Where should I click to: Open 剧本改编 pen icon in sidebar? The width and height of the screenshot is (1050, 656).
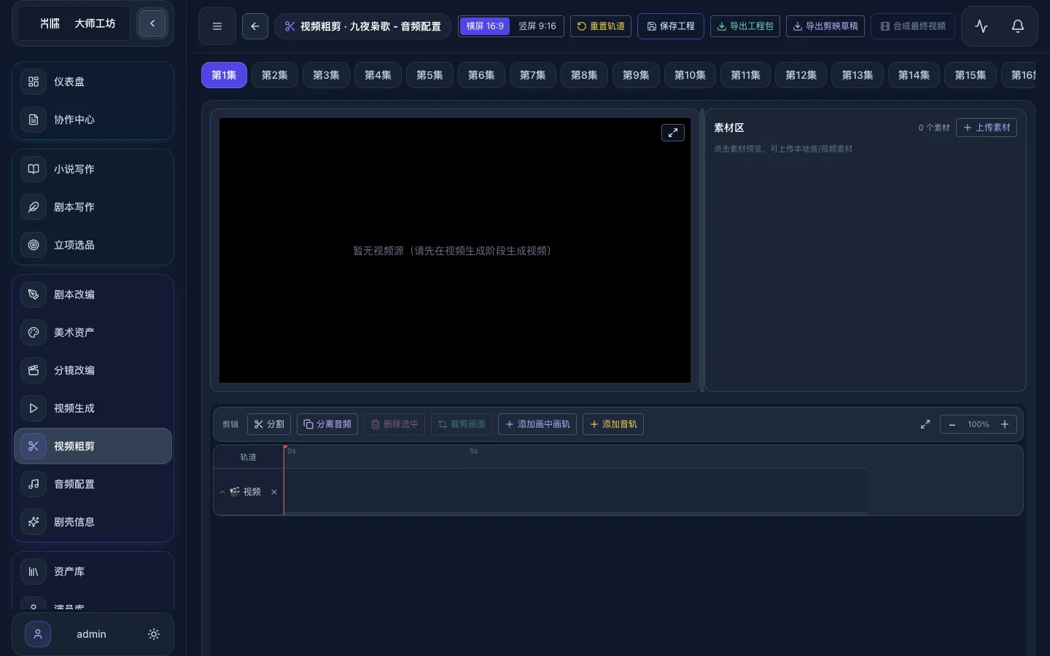pos(34,294)
